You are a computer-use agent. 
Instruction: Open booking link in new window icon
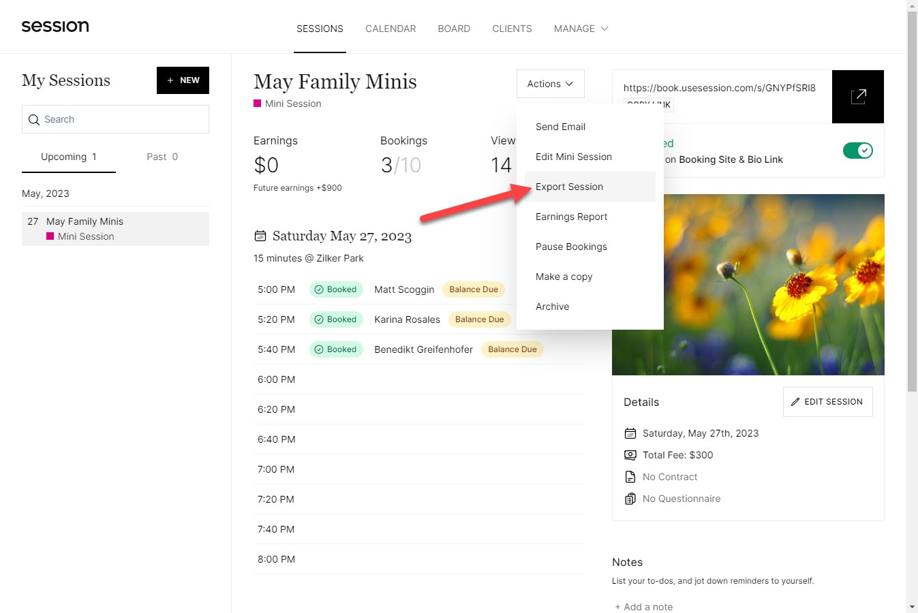(858, 97)
